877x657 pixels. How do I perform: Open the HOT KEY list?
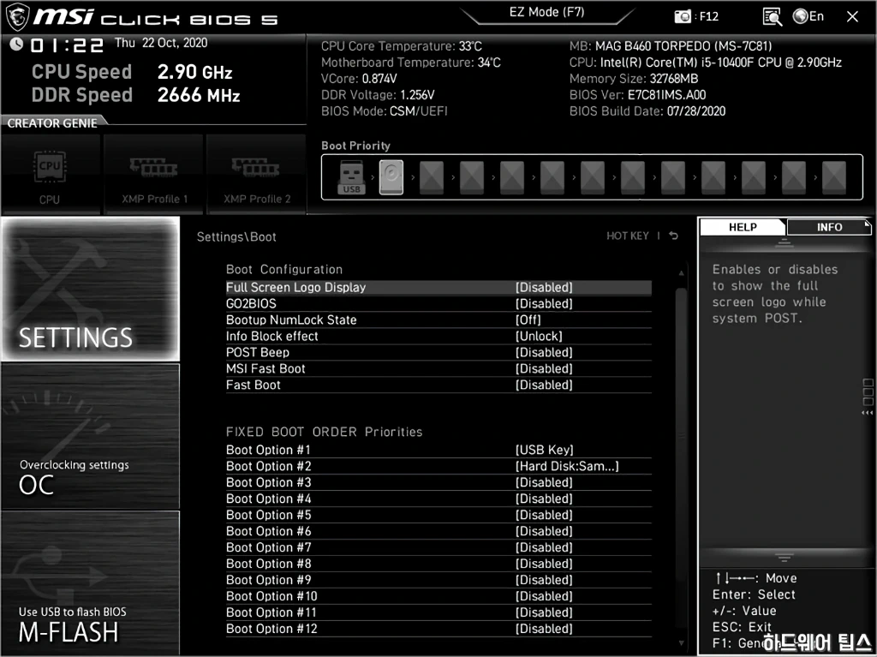click(x=628, y=236)
